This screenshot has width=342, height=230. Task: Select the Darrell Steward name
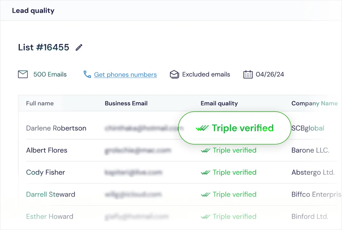tap(51, 194)
